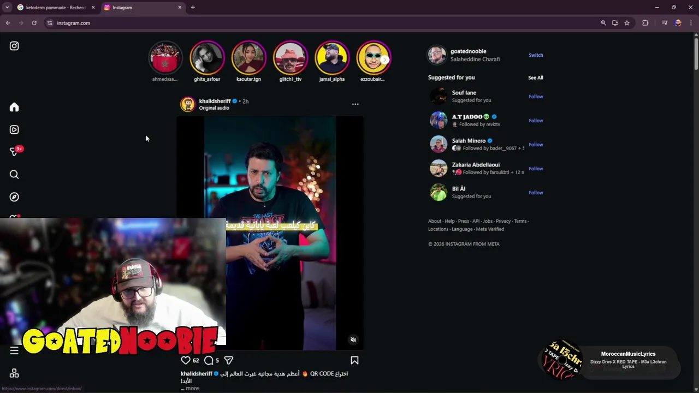Open the Also from Meta grid icon
The width and height of the screenshot is (699, 393).
coord(14,373)
